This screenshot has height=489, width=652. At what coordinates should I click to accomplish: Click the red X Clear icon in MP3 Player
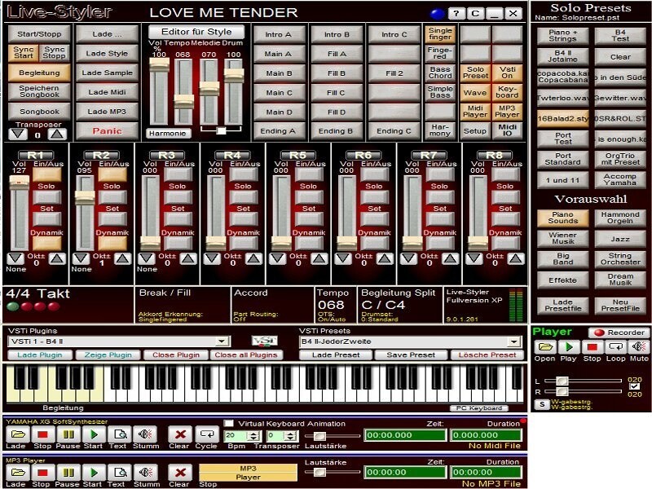coord(180,473)
